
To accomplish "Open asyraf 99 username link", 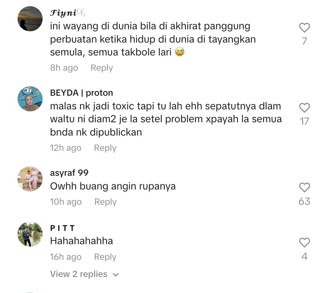I will (69, 173).
